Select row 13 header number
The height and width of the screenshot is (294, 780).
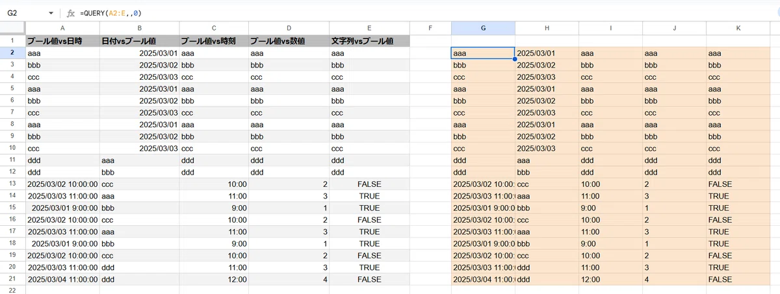pos(12,184)
